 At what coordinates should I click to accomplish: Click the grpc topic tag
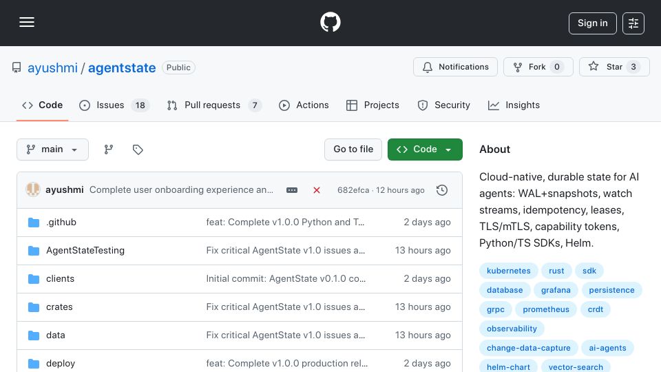[495, 309]
